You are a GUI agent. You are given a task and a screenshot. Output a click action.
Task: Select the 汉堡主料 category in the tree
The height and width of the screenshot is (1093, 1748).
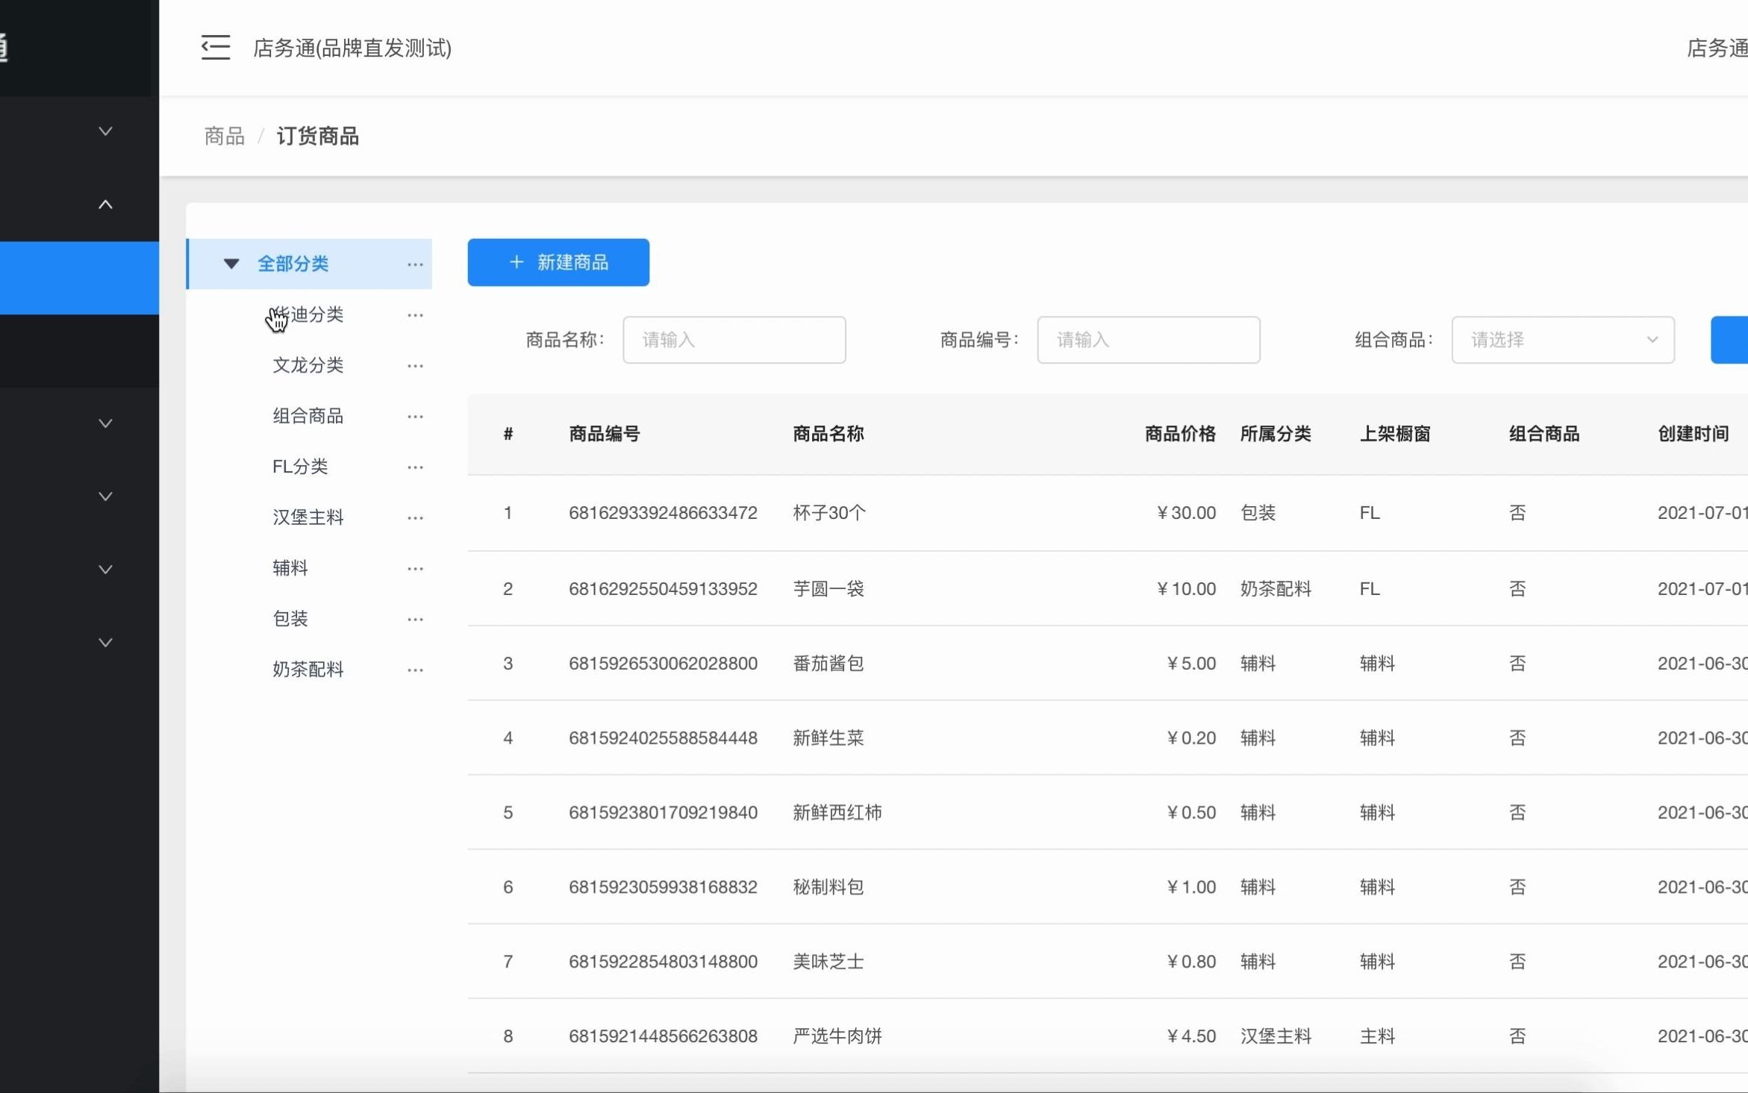308,517
